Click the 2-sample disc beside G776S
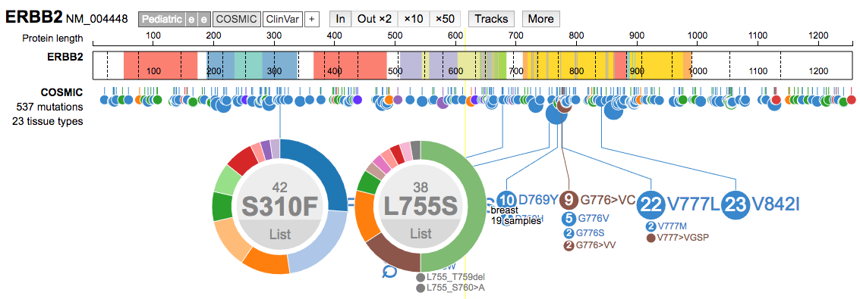Image resolution: width=860 pixels, height=299 pixels. click(569, 233)
